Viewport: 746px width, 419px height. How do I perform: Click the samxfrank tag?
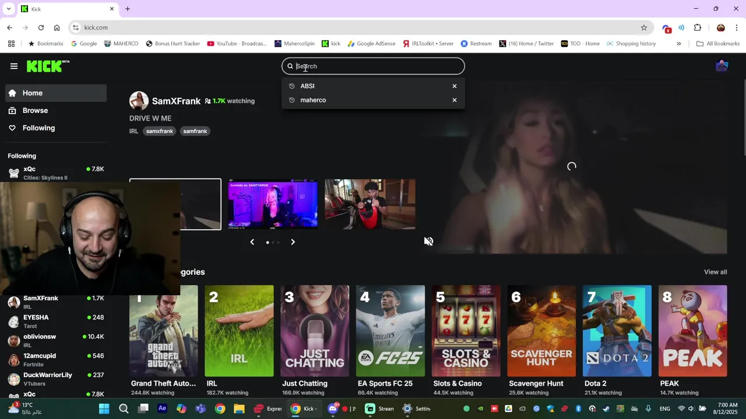coord(160,132)
